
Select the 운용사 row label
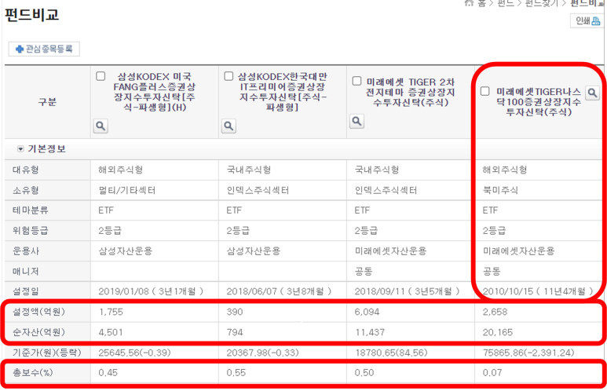click(x=26, y=251)
